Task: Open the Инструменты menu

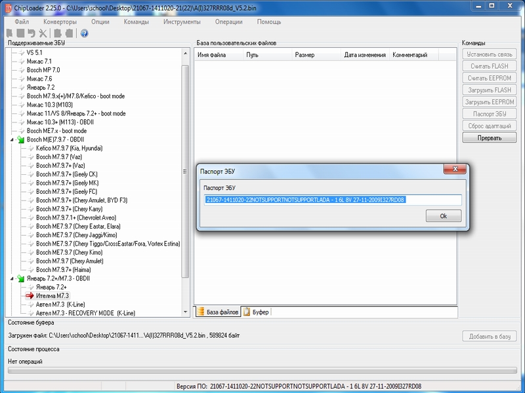Action: (182, 21)
